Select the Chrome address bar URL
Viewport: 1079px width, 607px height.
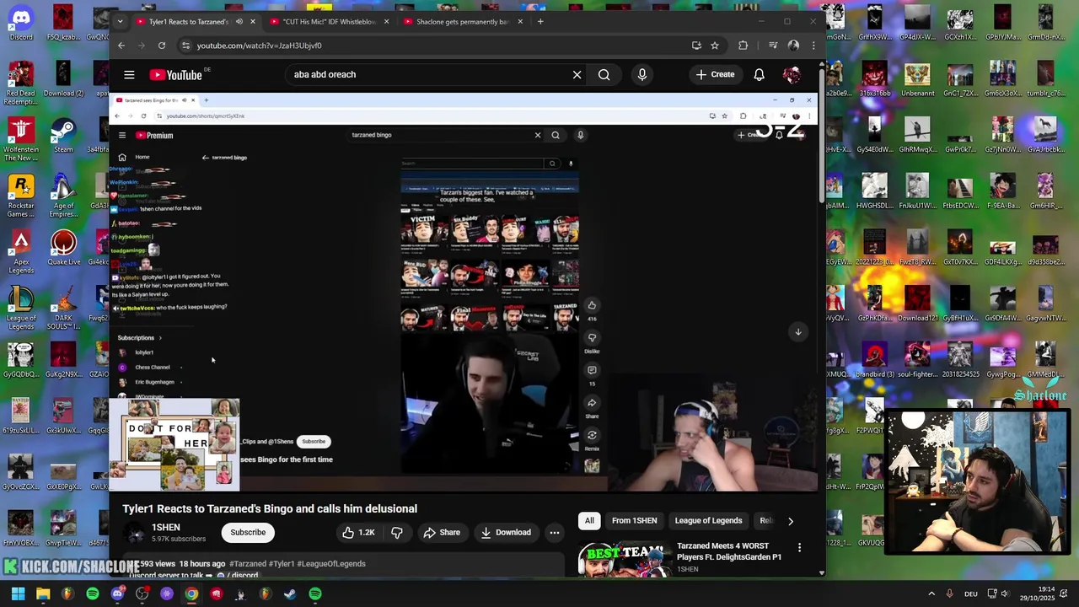coord(260,46)
